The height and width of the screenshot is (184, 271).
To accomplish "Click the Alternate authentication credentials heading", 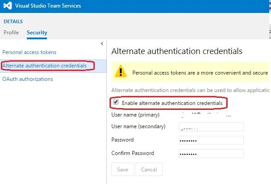I will [177, 51].
